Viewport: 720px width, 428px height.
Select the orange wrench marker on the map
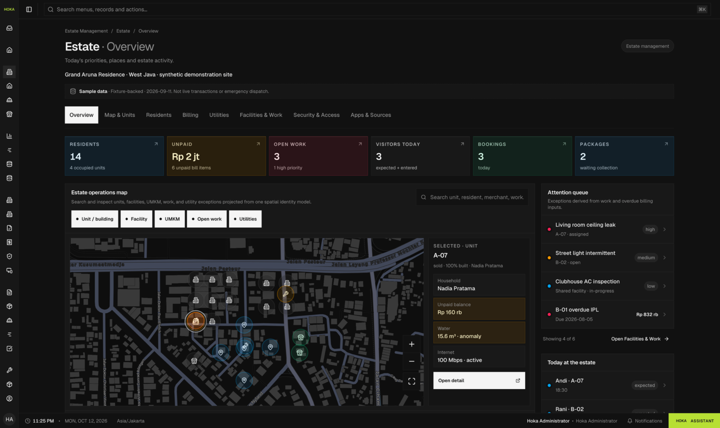coord(285,294)
